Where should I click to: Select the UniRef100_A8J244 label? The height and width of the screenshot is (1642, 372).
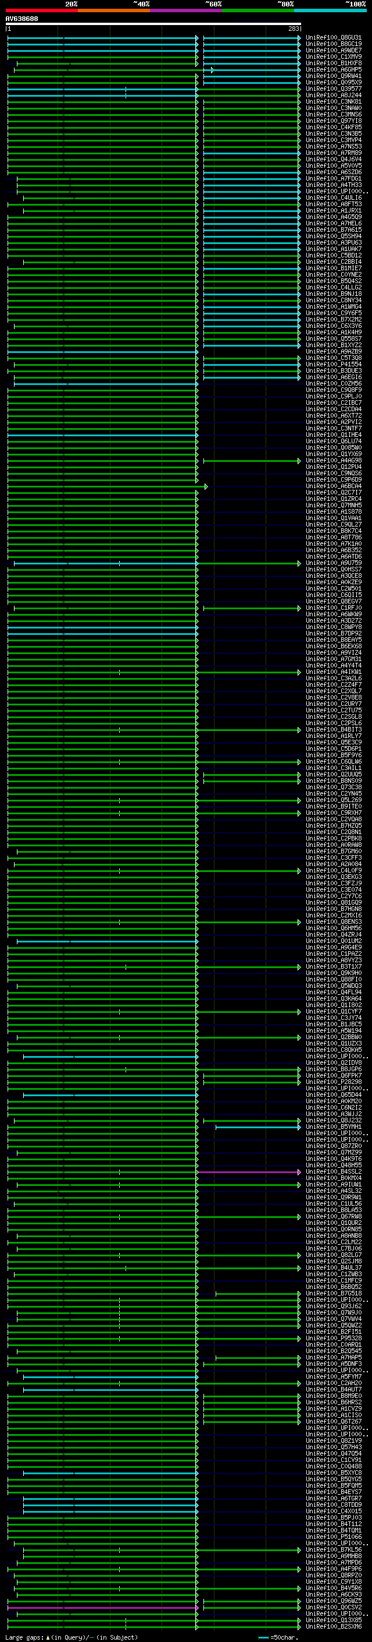coord(333,95)
